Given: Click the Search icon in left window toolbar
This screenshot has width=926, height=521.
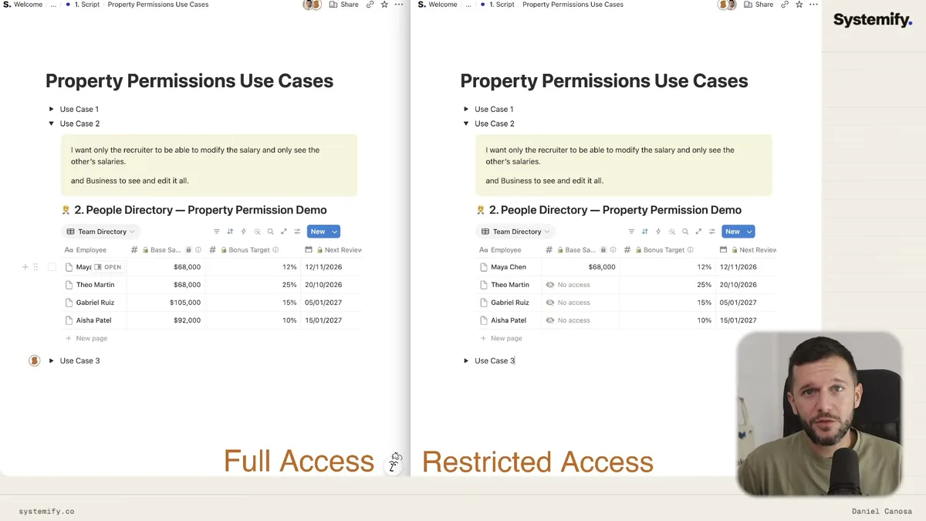Looking at the screenshot, I should pos(271,232).
